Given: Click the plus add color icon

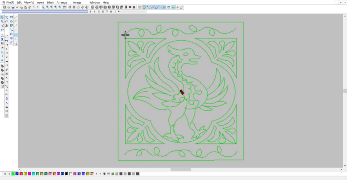Looking at the screenshot, I should pyautogui.click(x=104, y=174).
